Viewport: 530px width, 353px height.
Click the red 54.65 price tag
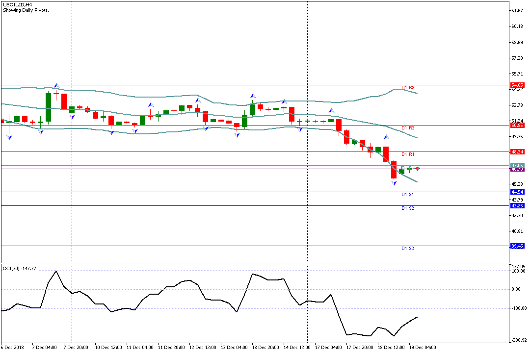pyautogui.click(x=517, y=85)
